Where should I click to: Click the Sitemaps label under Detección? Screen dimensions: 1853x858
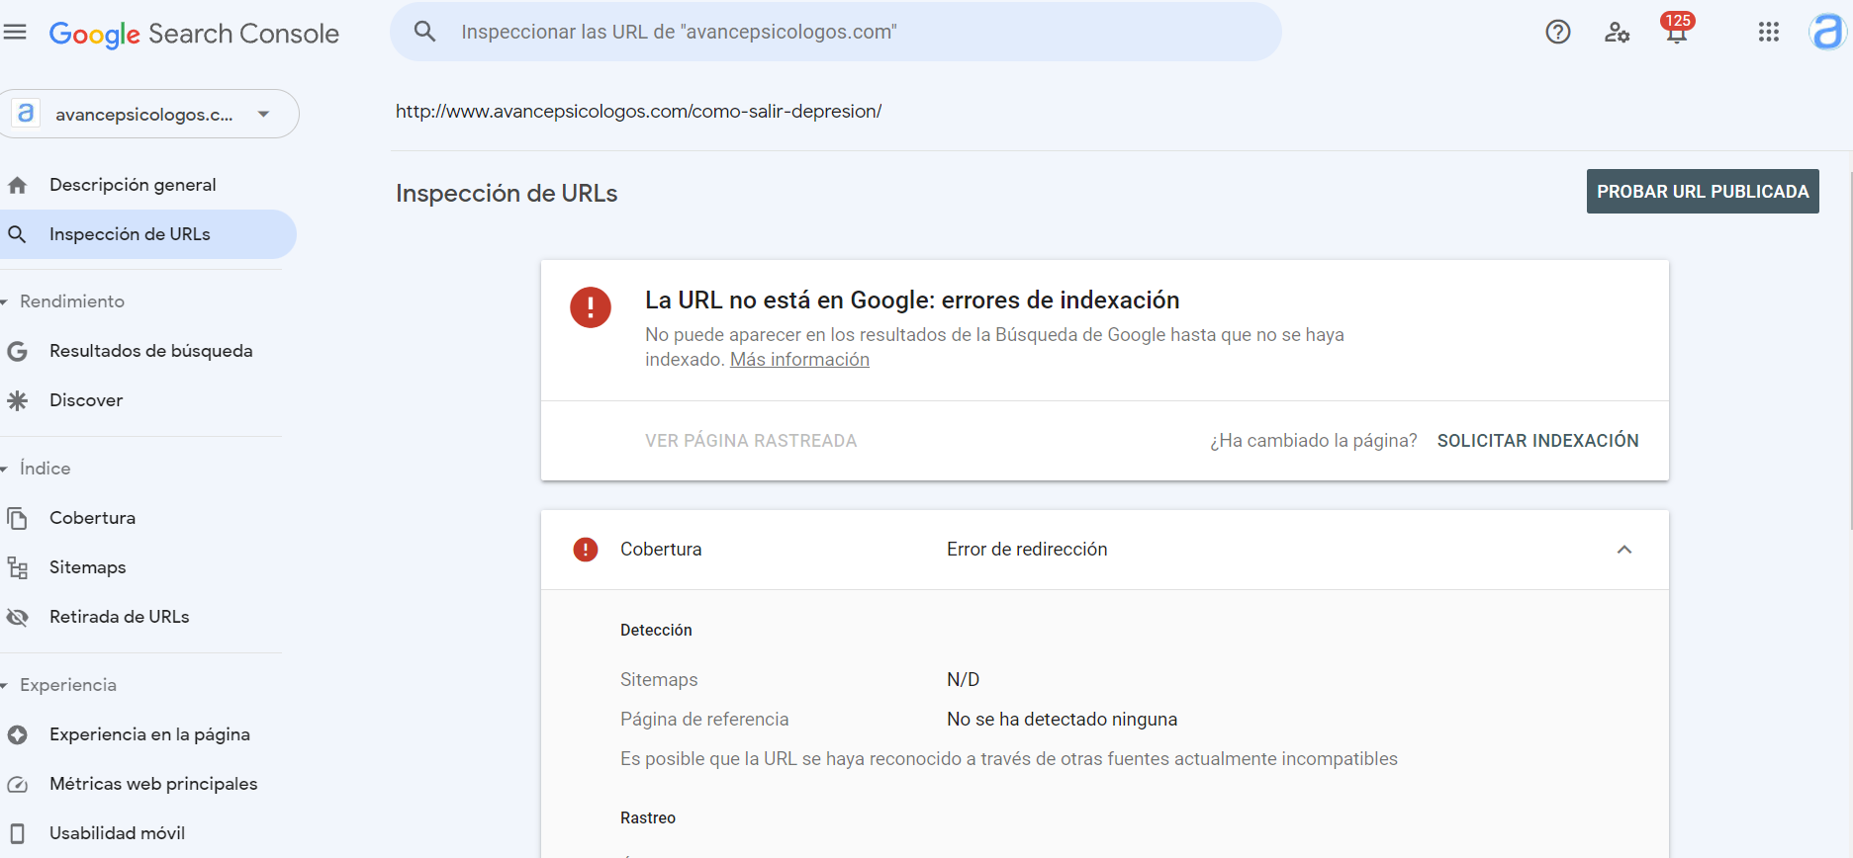659,680
